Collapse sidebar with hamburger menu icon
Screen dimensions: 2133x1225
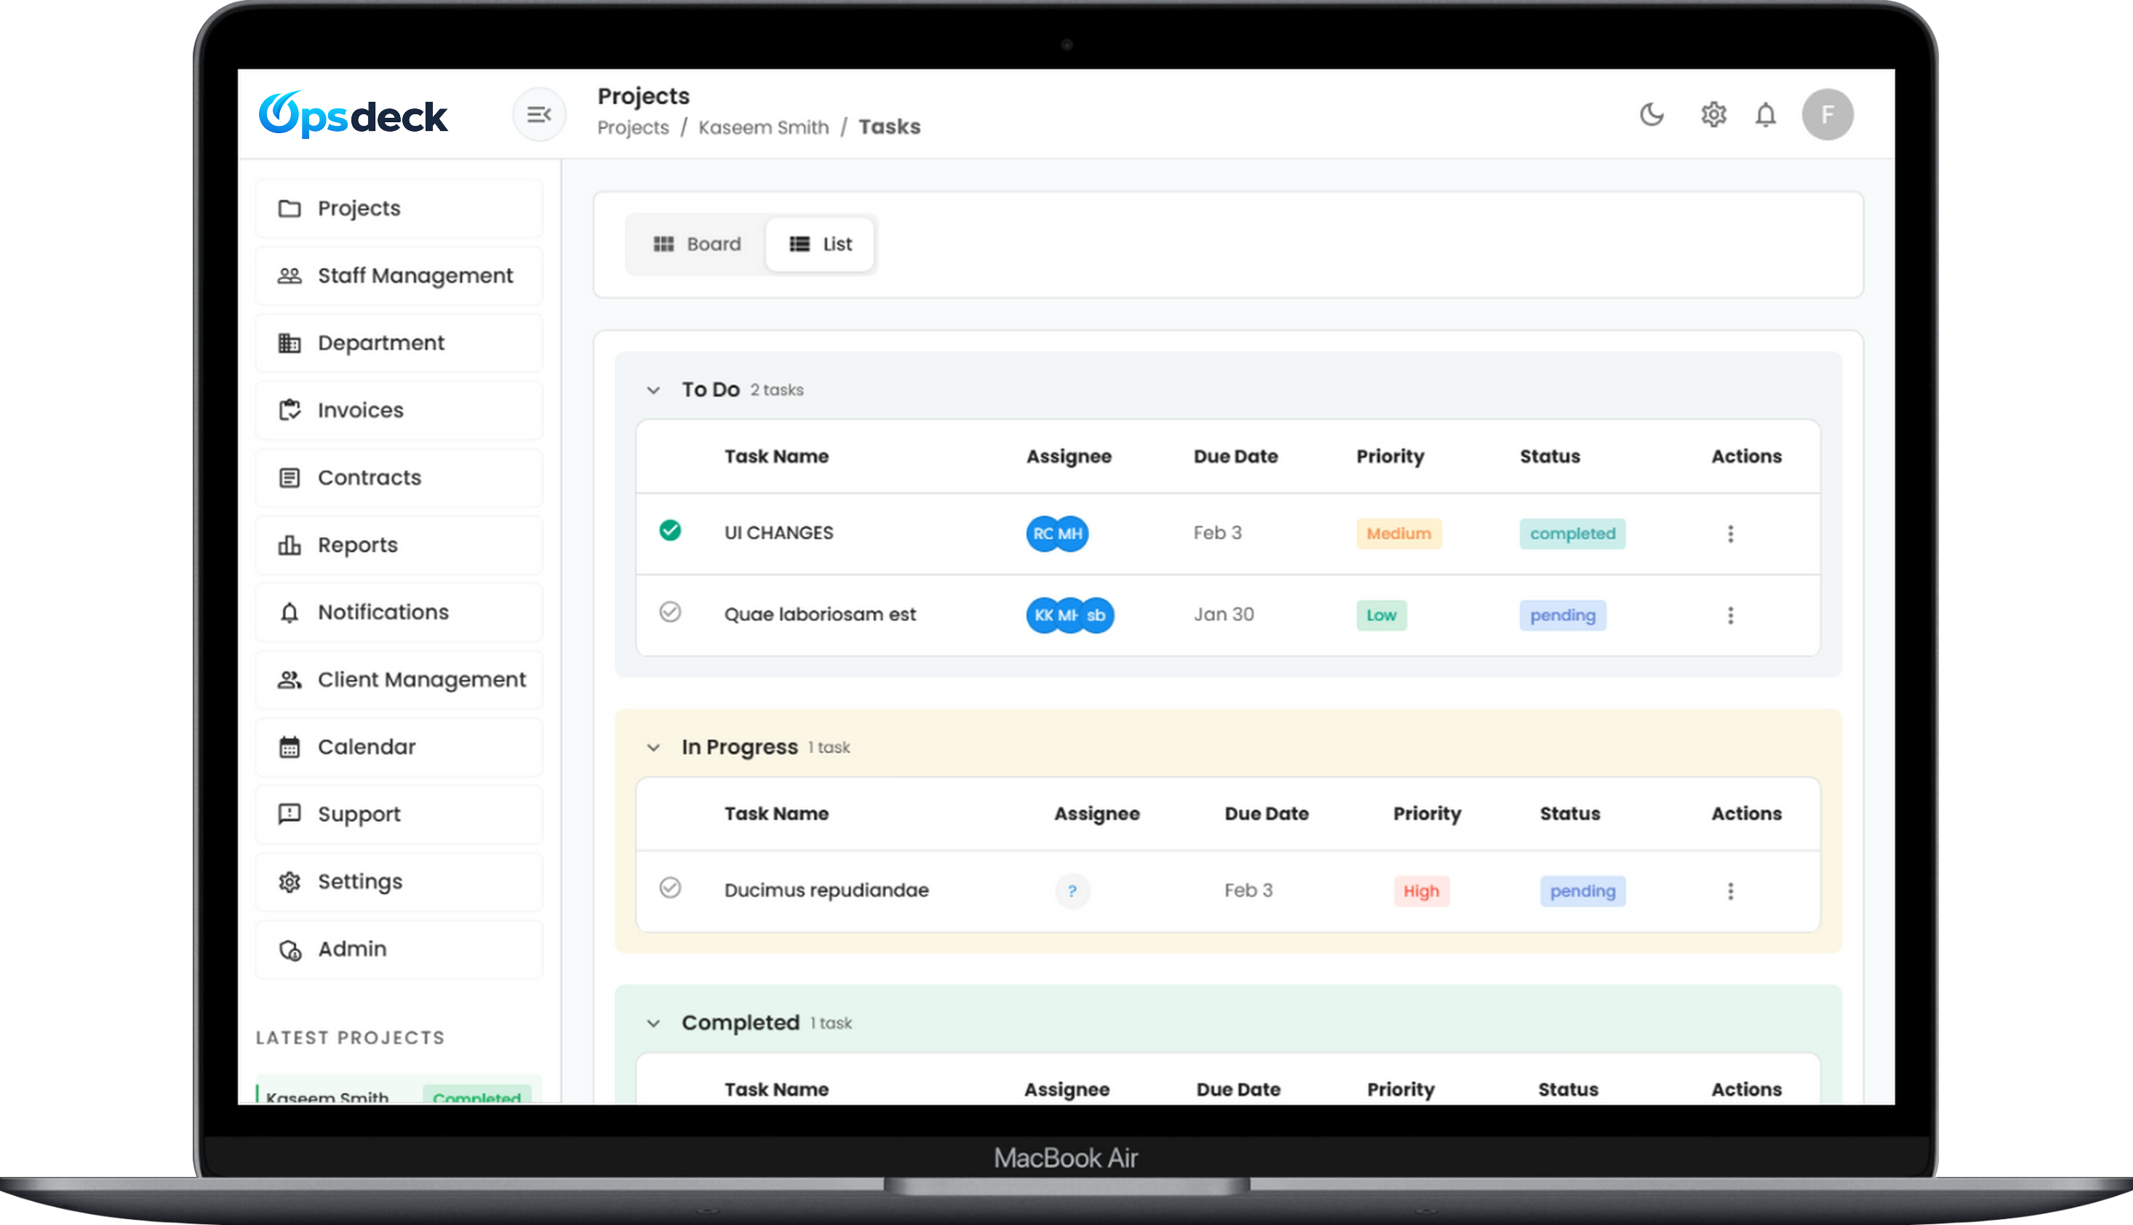tap(538, 114)
